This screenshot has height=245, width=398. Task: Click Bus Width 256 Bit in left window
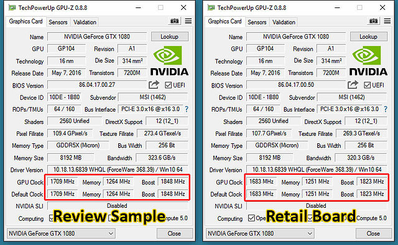(167, 146)
